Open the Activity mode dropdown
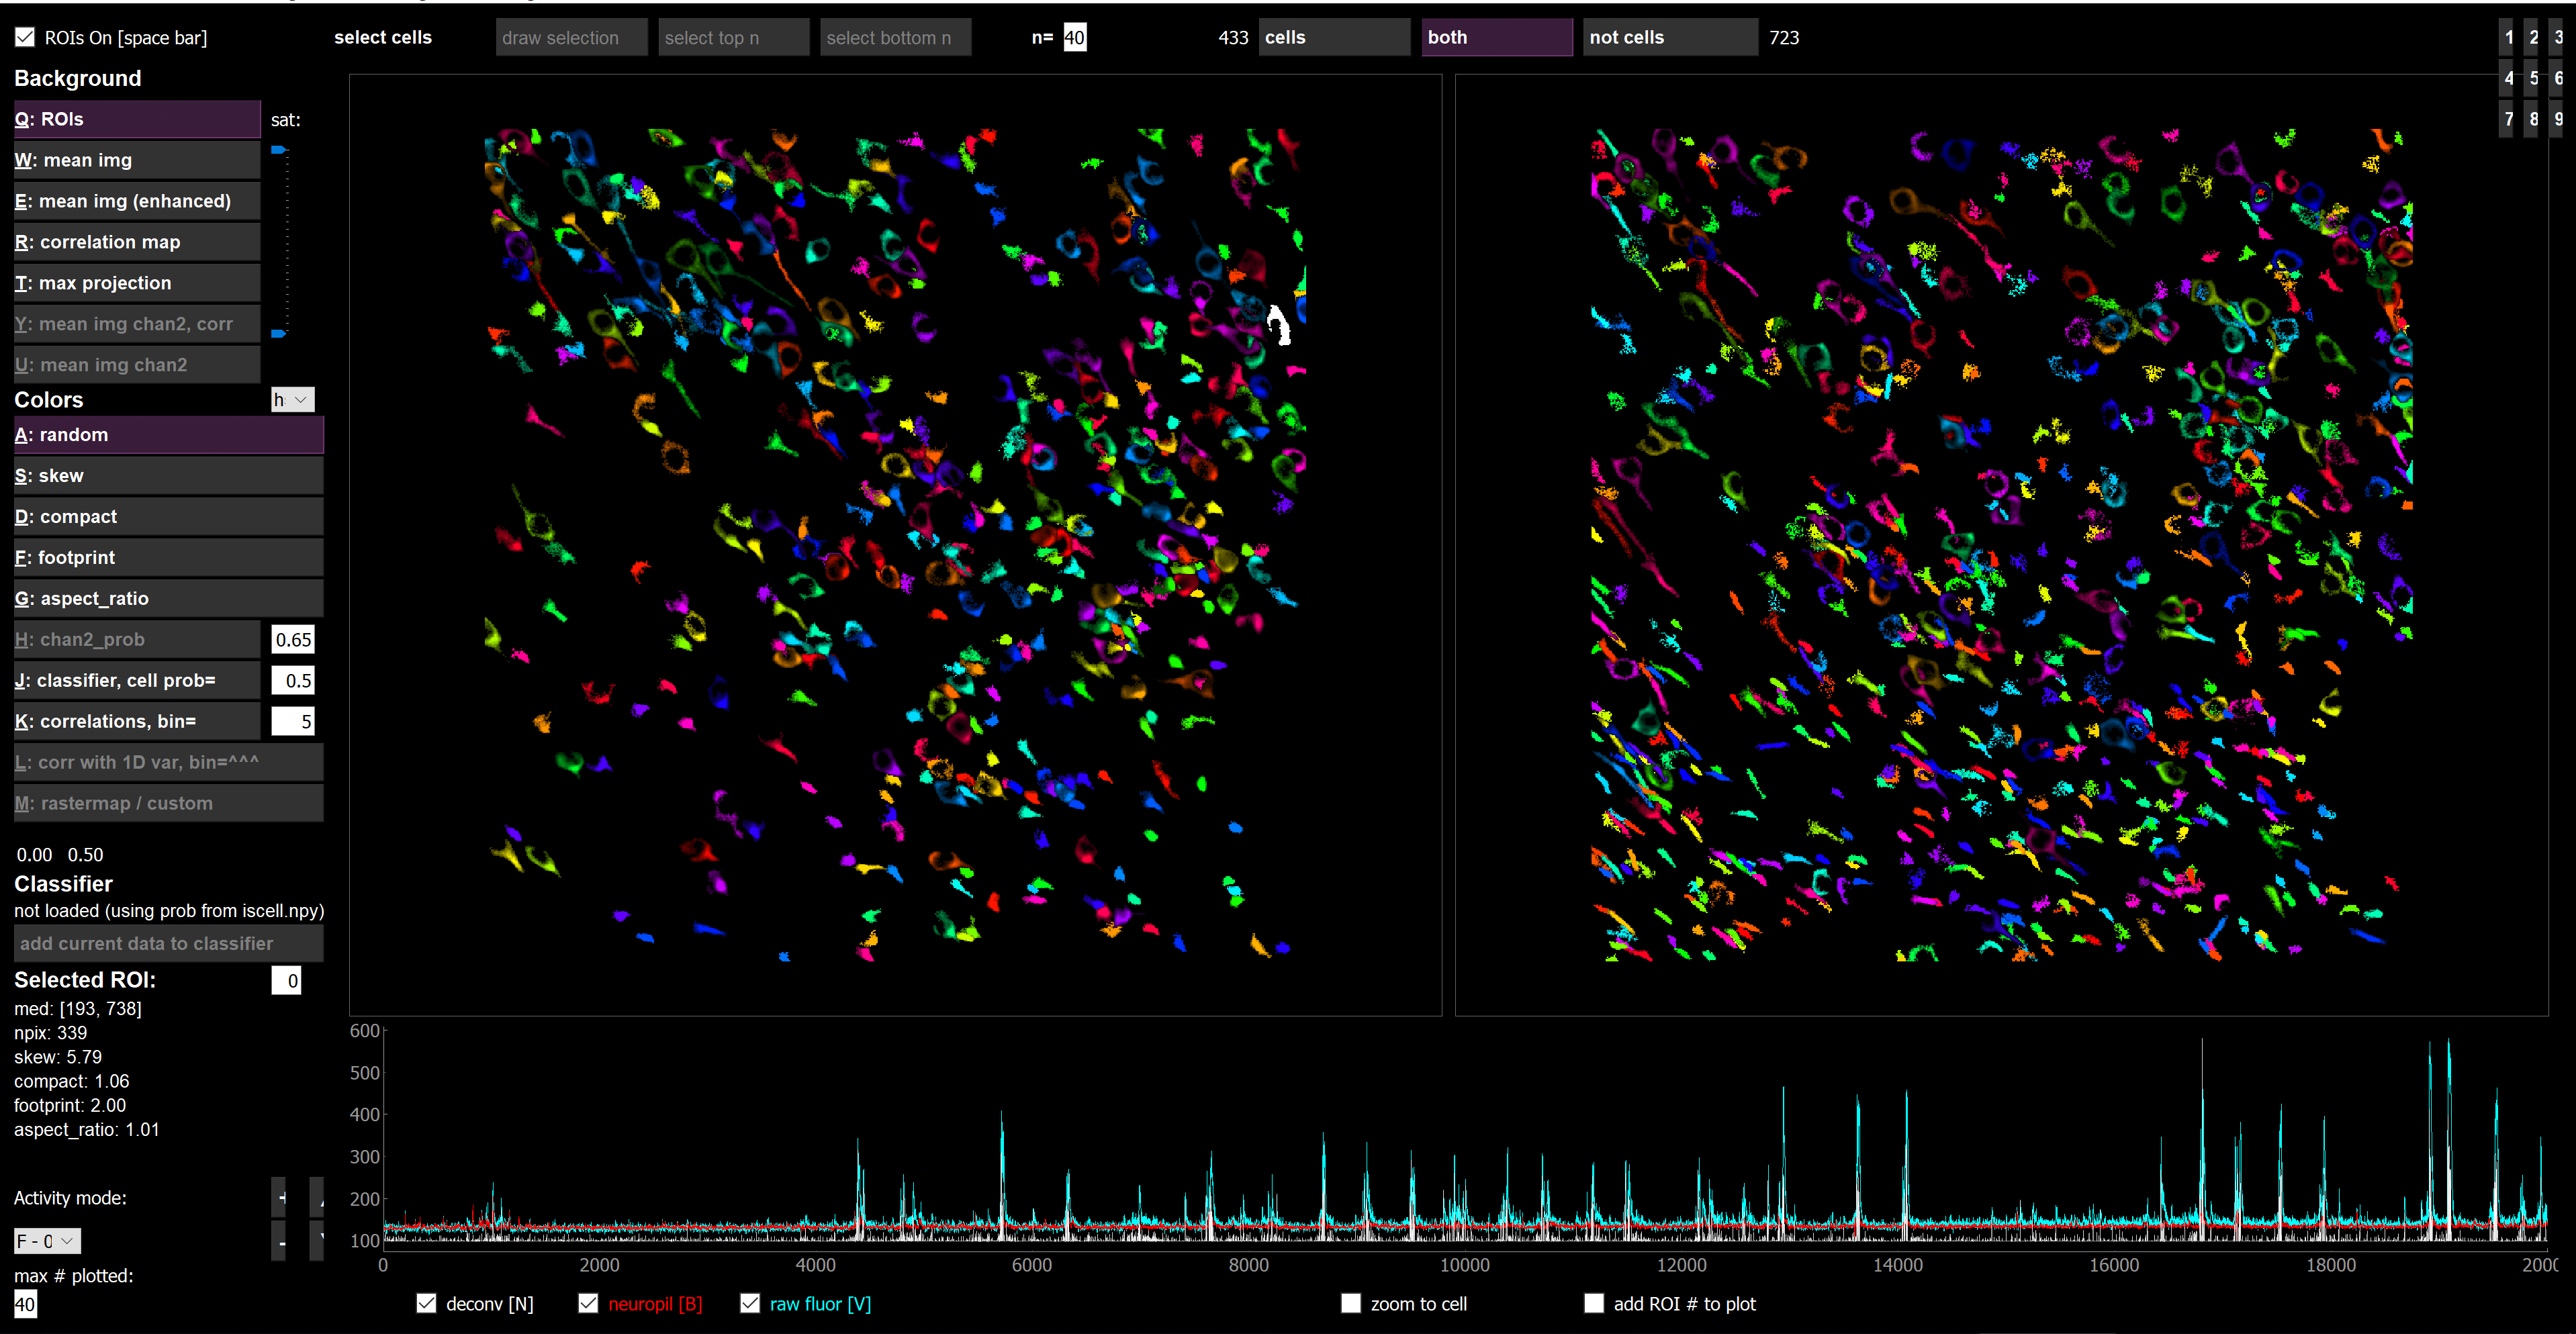 pos(46,1240)
